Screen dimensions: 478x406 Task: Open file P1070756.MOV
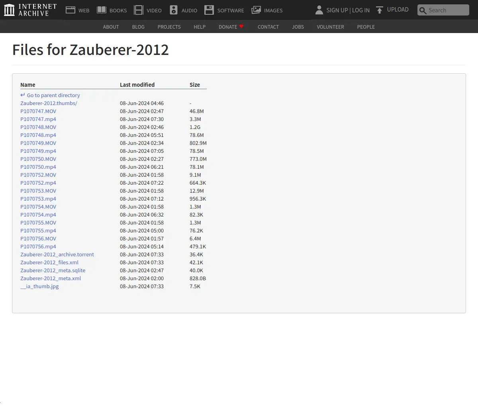click(38, 238)
